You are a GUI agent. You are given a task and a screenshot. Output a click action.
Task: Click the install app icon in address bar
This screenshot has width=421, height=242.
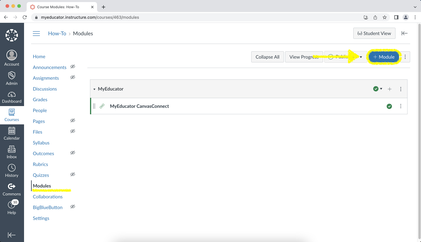click(366, 17)
